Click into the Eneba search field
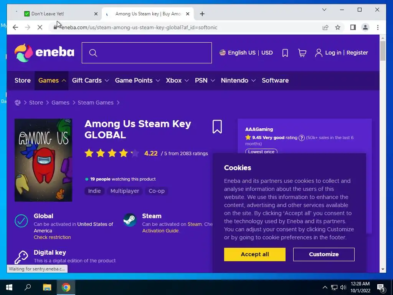The width and height of the screenshot is (393, 295). (147, 53)
